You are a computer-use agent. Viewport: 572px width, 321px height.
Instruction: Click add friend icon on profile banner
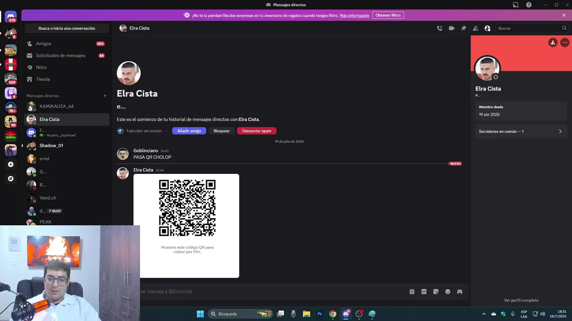click(x=553, y=43)
